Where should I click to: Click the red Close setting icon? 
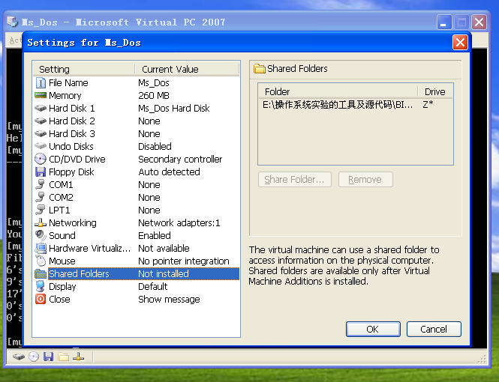point(41,299)
